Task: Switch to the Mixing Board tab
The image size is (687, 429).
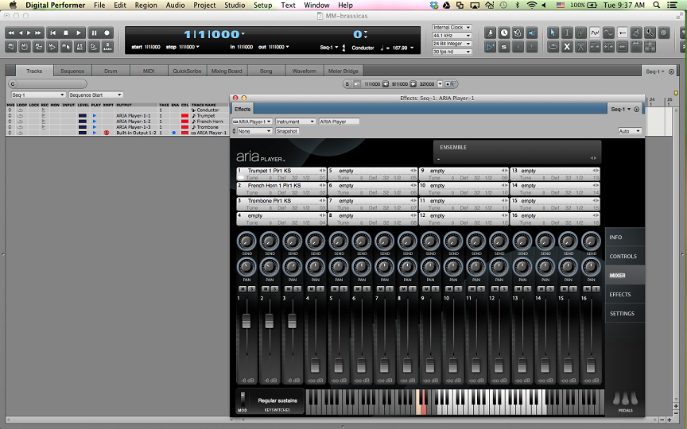Action: 227,71
